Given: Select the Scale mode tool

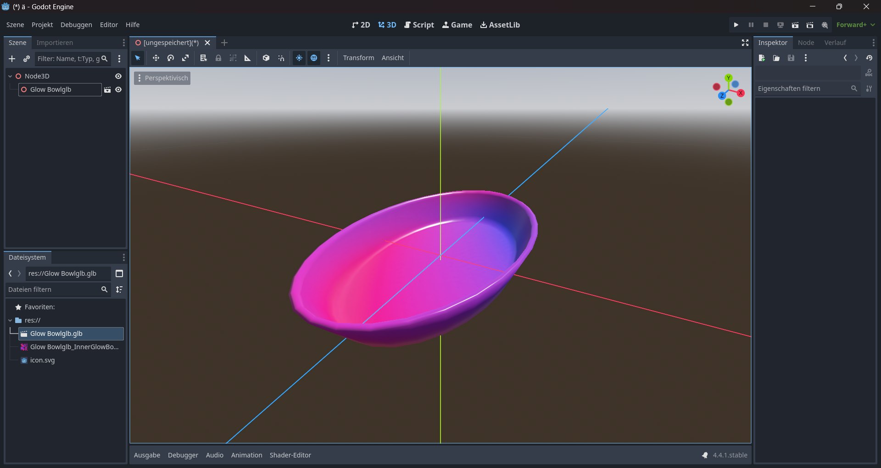Looking at the screenshot, I should pos(185,58).
